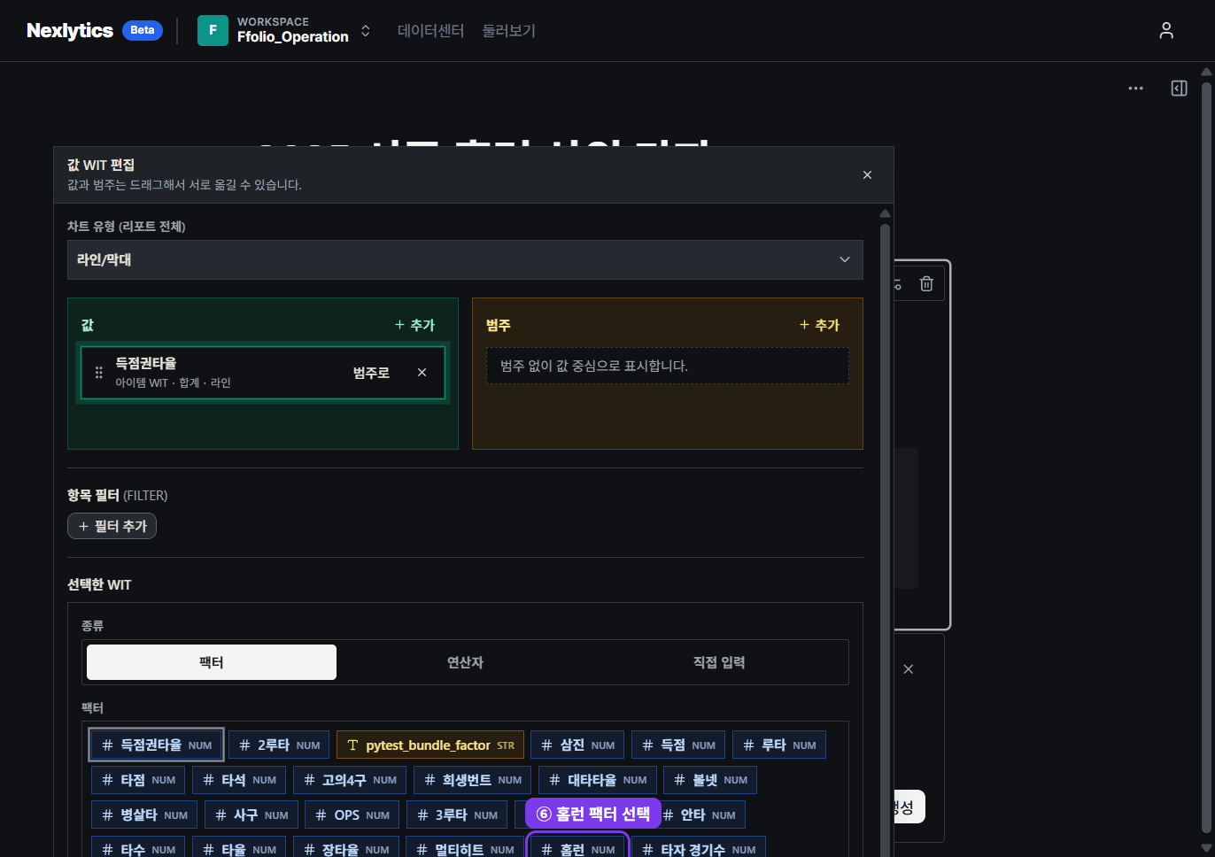This screenshot has width=1215, height=857.
Task: Select the 팩터 type tab
Action: tap(212, 662)
